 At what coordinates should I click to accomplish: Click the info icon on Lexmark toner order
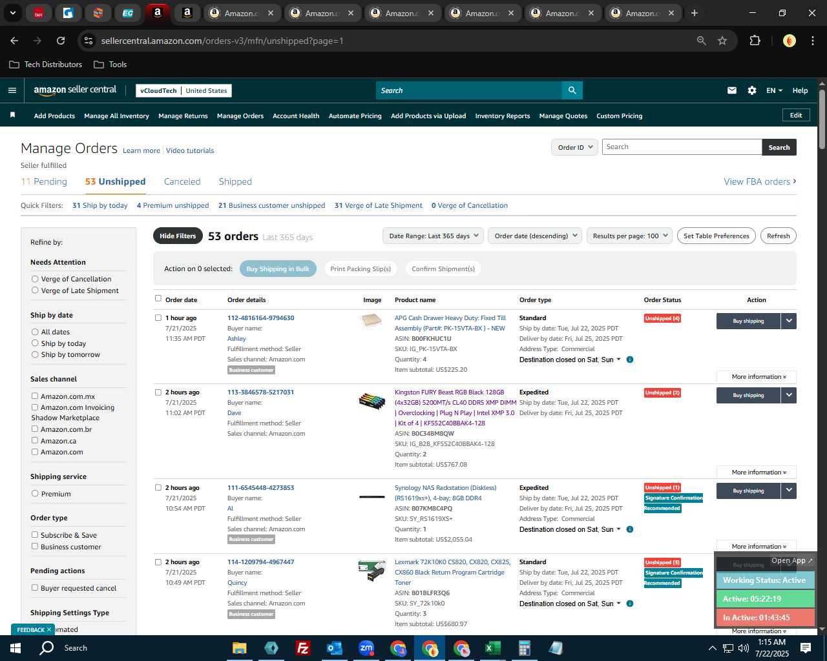(x=630, y=604)
